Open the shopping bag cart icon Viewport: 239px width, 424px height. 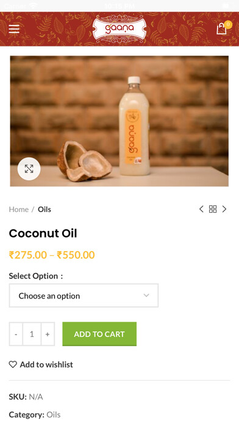click(221, 29)
